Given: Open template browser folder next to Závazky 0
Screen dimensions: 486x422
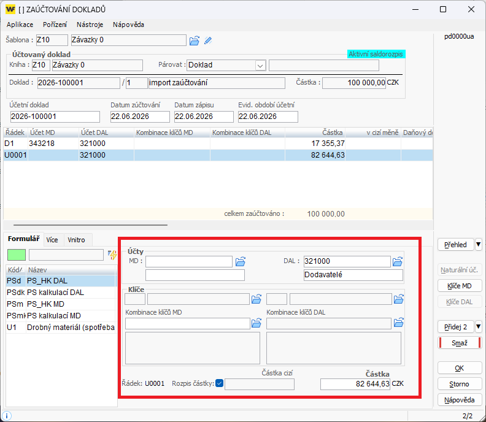Looking at the screenshot, I should pos(195,40).
